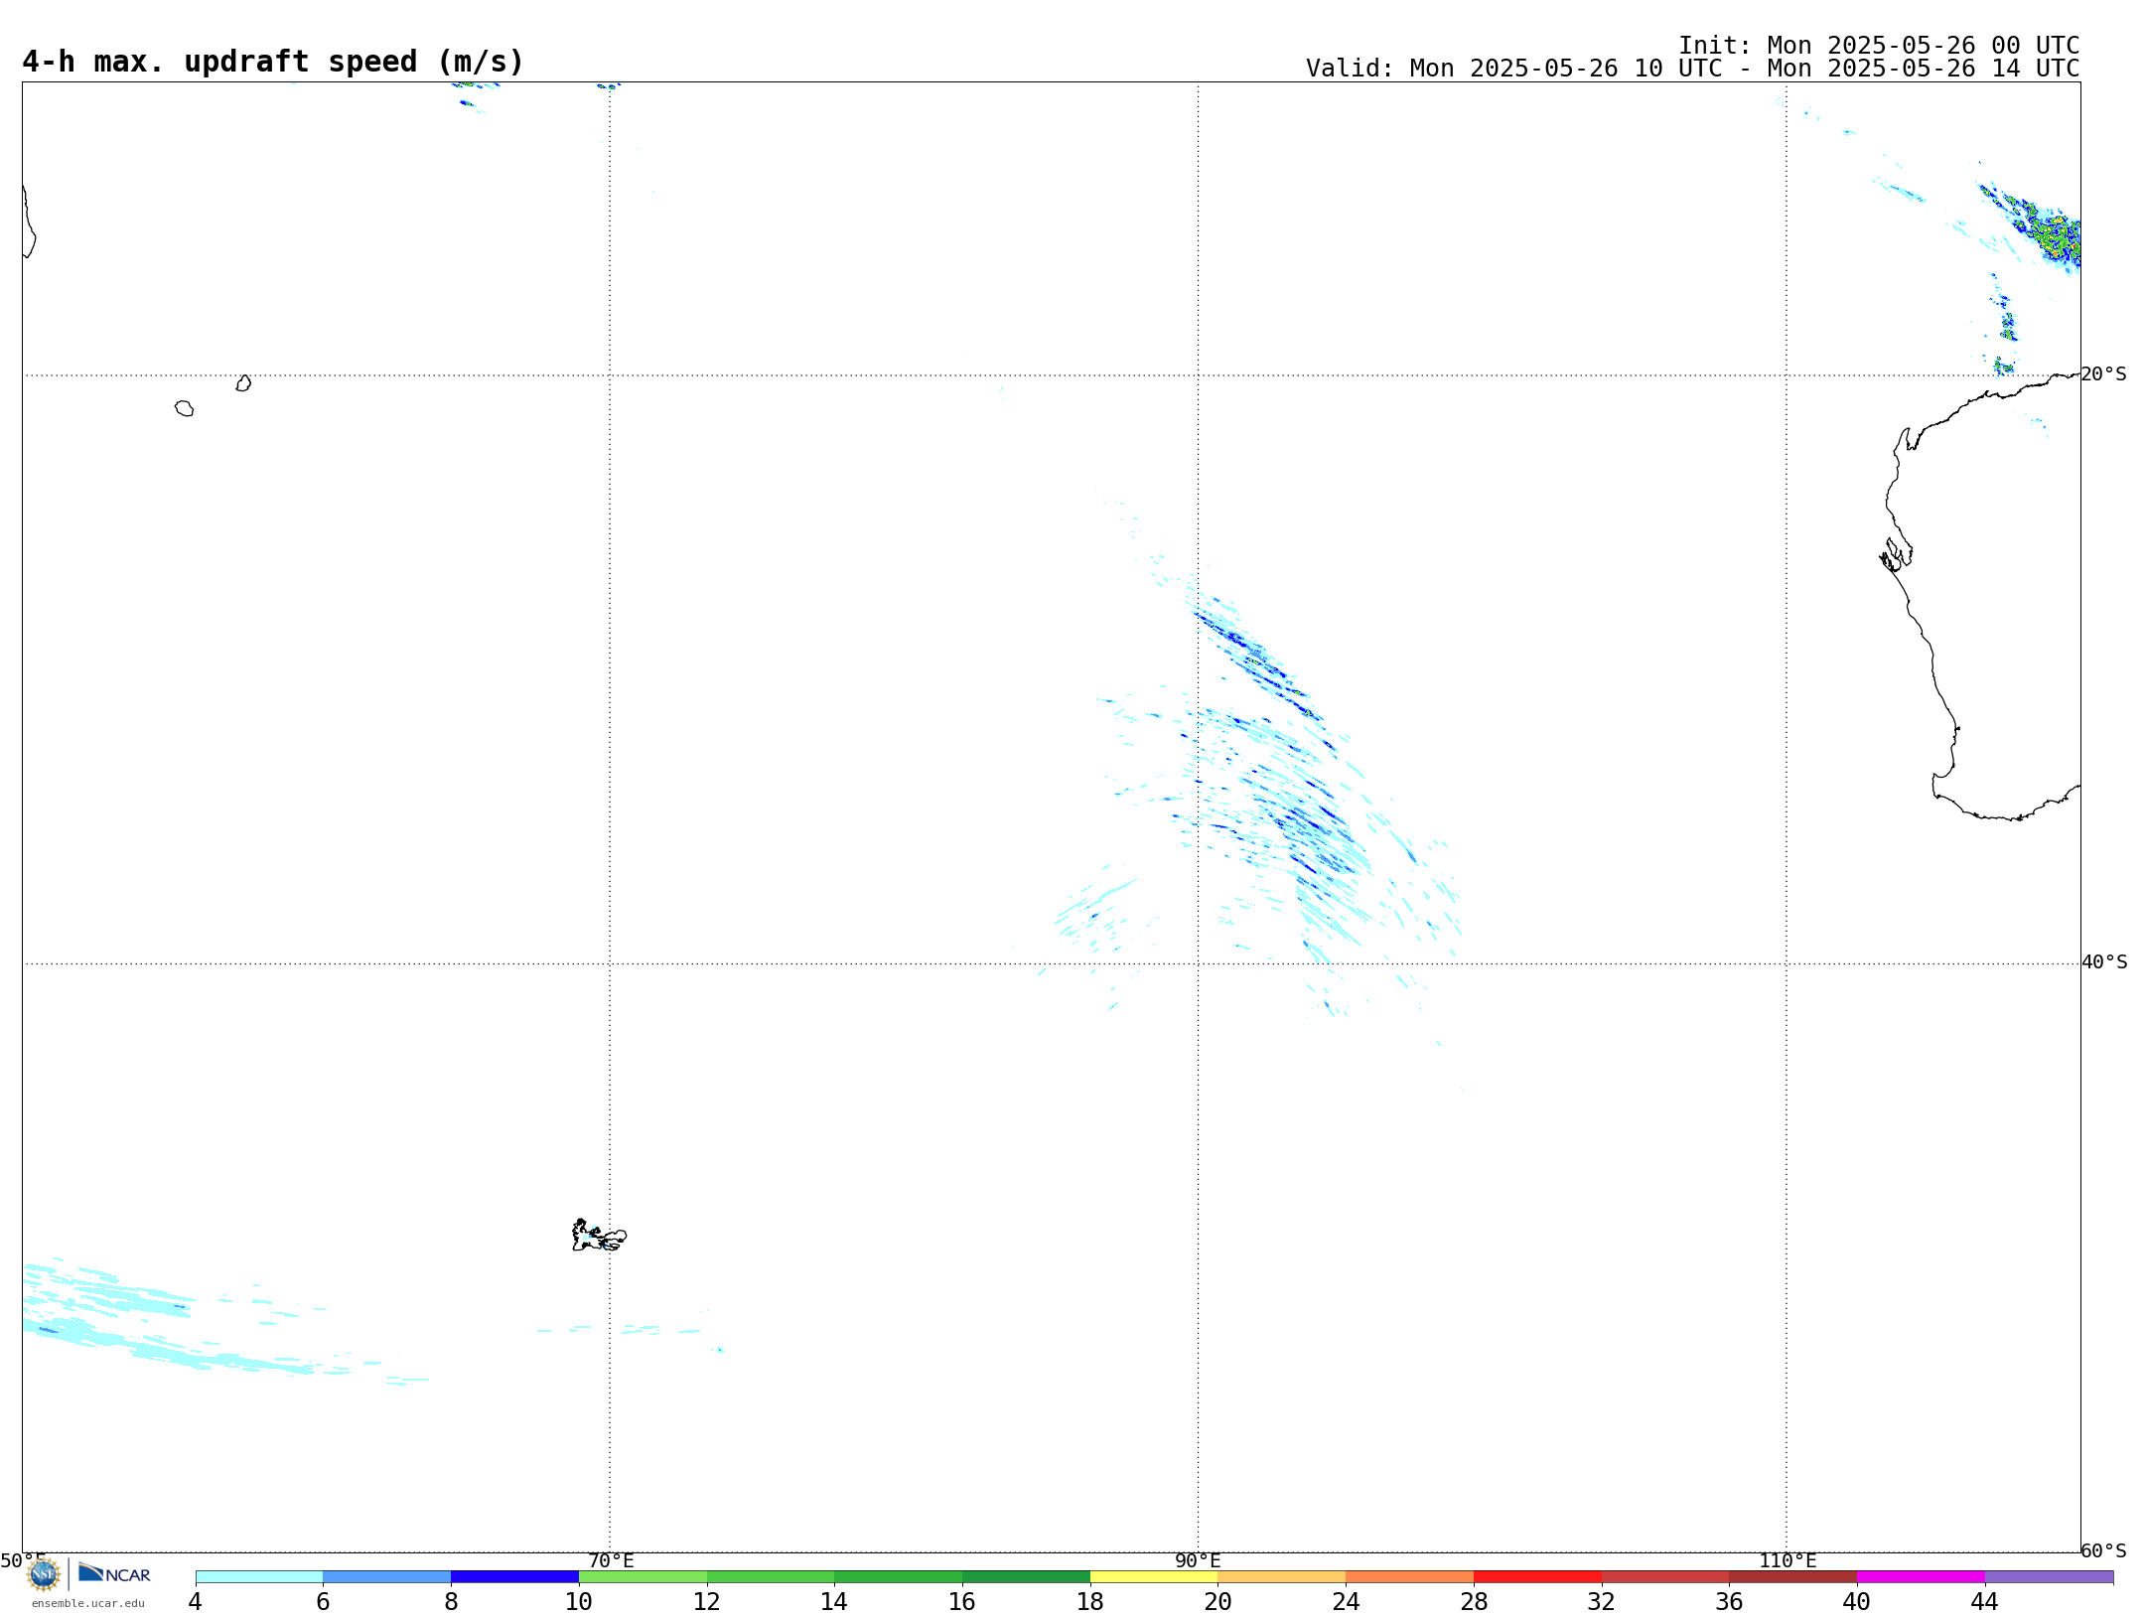Screen dimensions: 2145x1615
Task: Choose the yellow 18–20 colorbar segment
Action: [x=1154, y=1577]
